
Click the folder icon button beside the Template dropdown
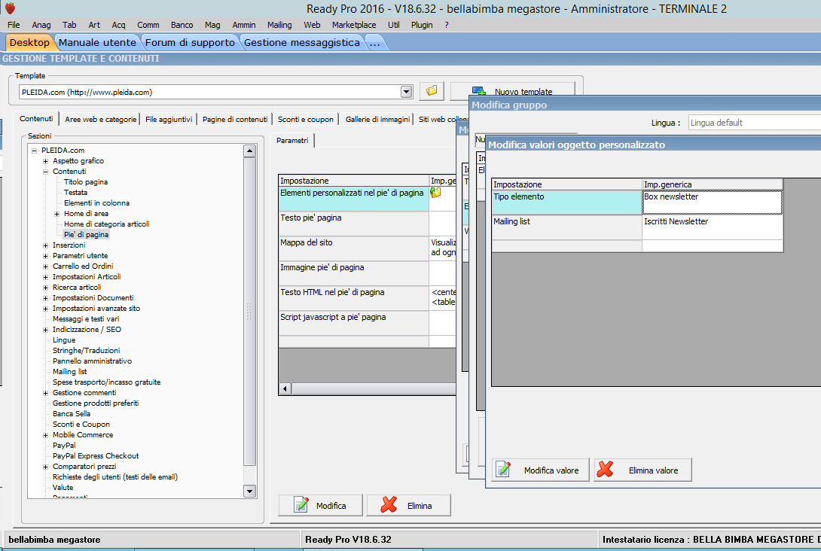click(x=432, y=91)
